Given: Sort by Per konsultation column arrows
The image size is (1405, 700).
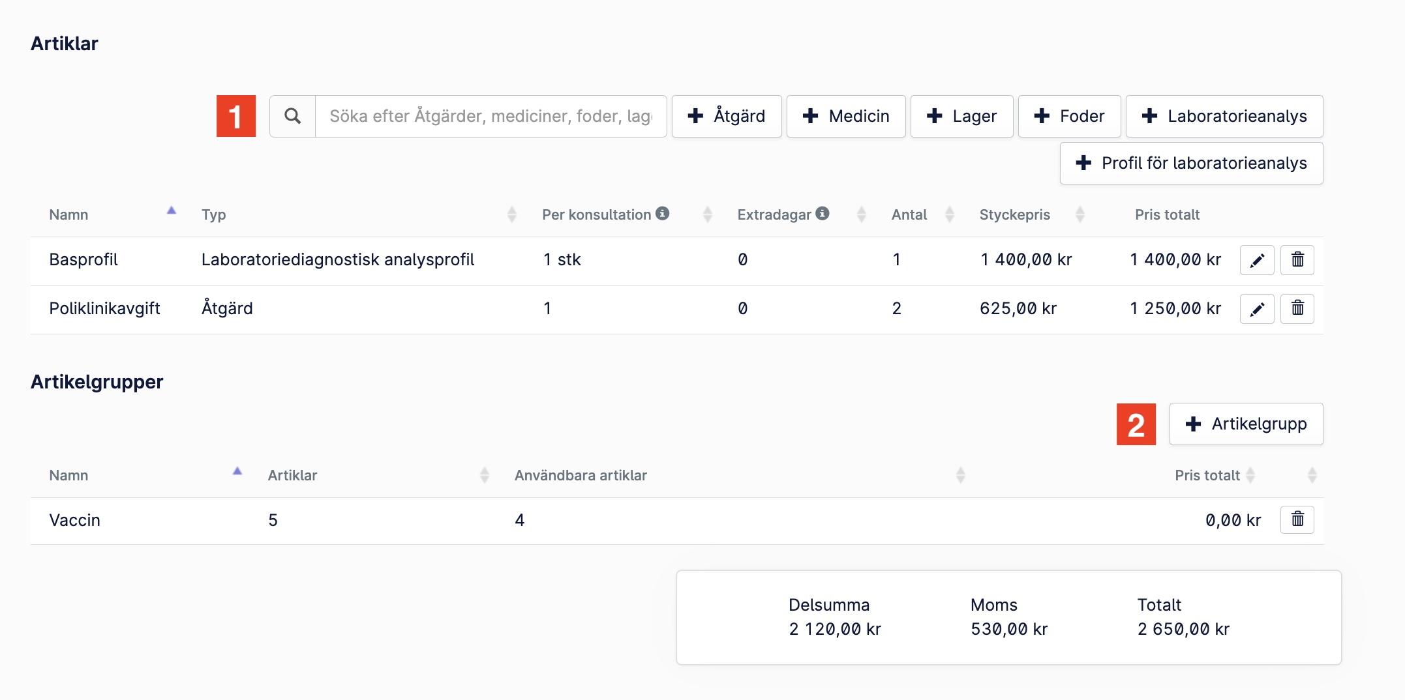Looking at the screenshot, I should click(x=708, y=214).
